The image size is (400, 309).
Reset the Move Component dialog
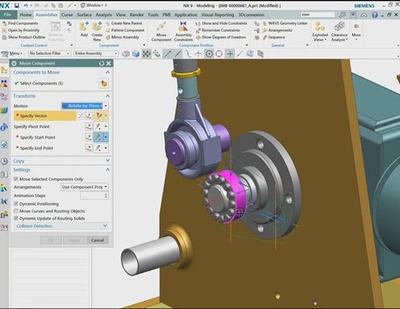click(x=102, y=64)
